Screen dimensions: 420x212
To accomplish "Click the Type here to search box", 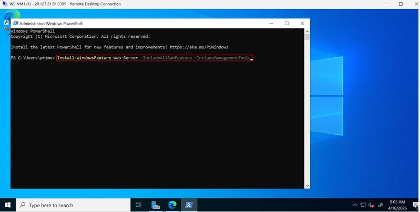I will point(73,205).
